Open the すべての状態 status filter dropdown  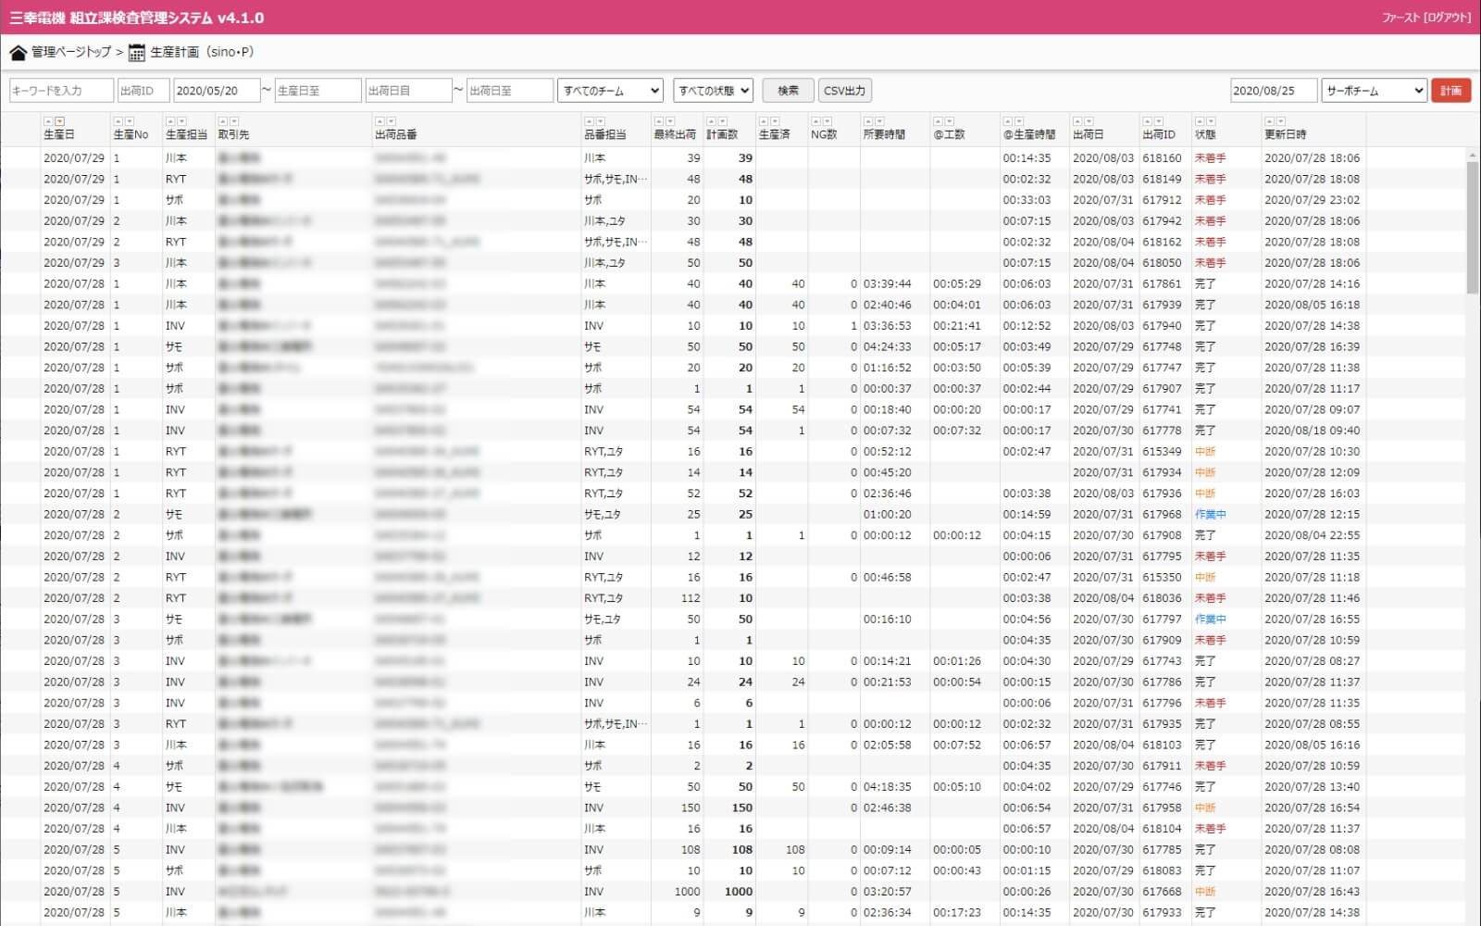[713, 90]
